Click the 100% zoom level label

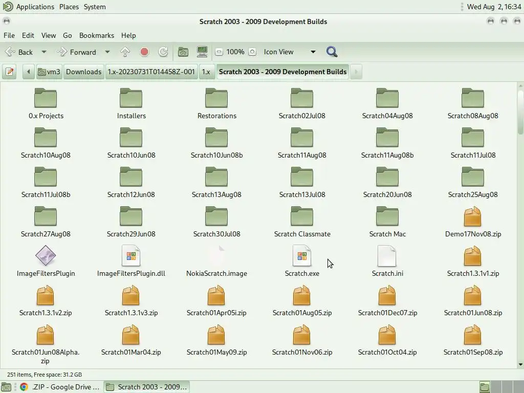click(235, 52)
